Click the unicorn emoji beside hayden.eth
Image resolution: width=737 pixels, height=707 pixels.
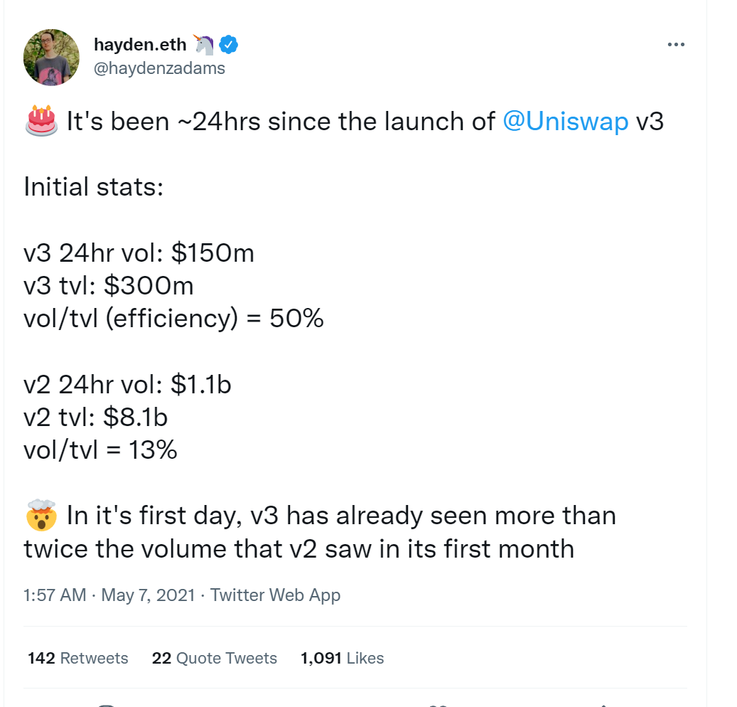(203, 44)
